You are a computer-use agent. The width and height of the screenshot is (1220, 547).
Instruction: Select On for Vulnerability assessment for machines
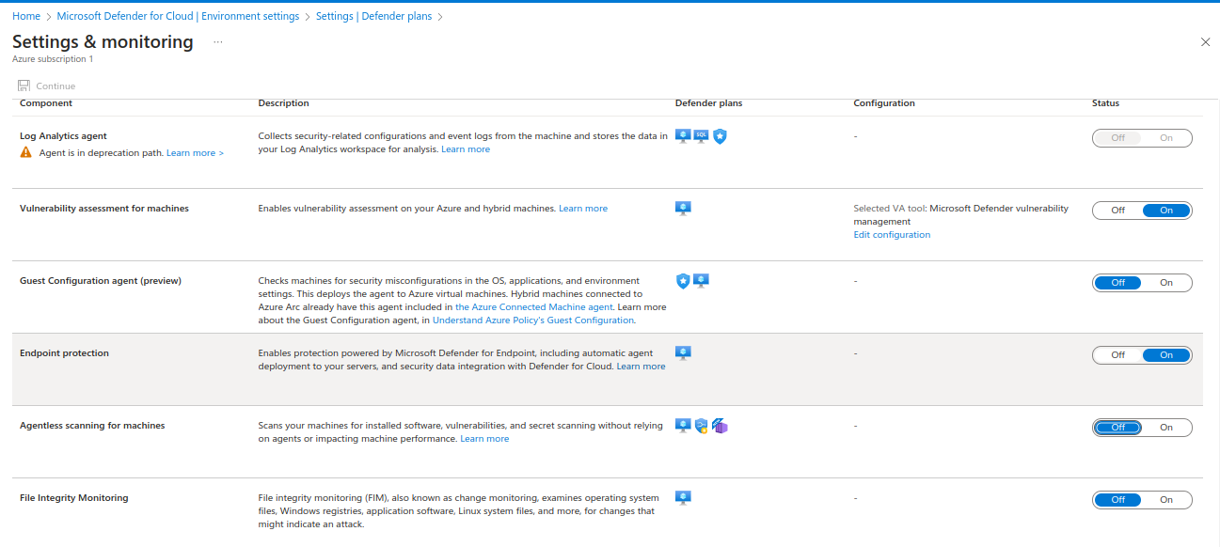(x=1166, y=211)
